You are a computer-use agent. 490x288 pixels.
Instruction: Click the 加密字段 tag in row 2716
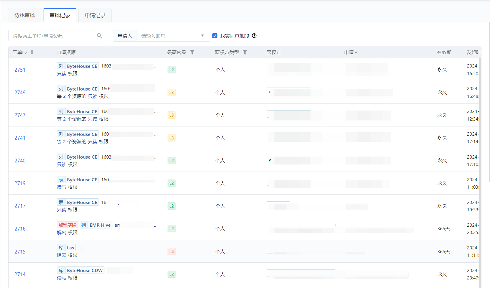coord(67,225)
